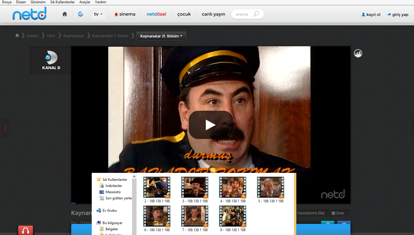Click Favorilerime Ekle
Screen dimensions: 414x235
(311, 213)
